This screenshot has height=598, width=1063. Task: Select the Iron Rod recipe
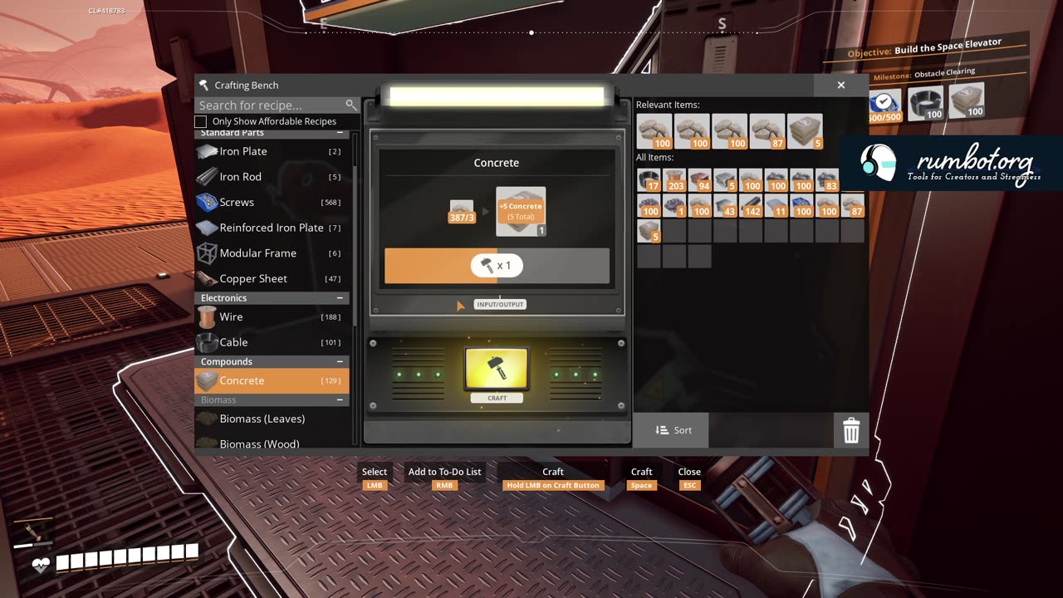pos(272,177)
